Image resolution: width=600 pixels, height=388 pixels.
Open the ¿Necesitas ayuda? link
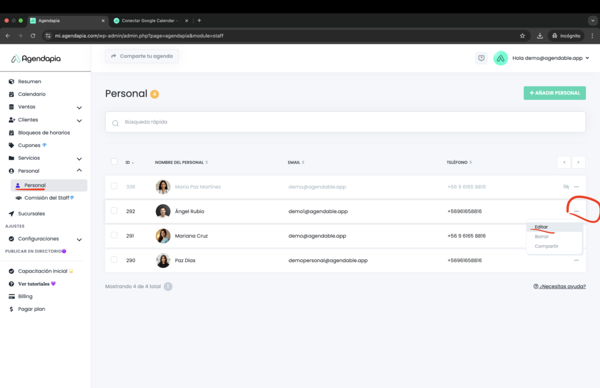coord(559,286)
